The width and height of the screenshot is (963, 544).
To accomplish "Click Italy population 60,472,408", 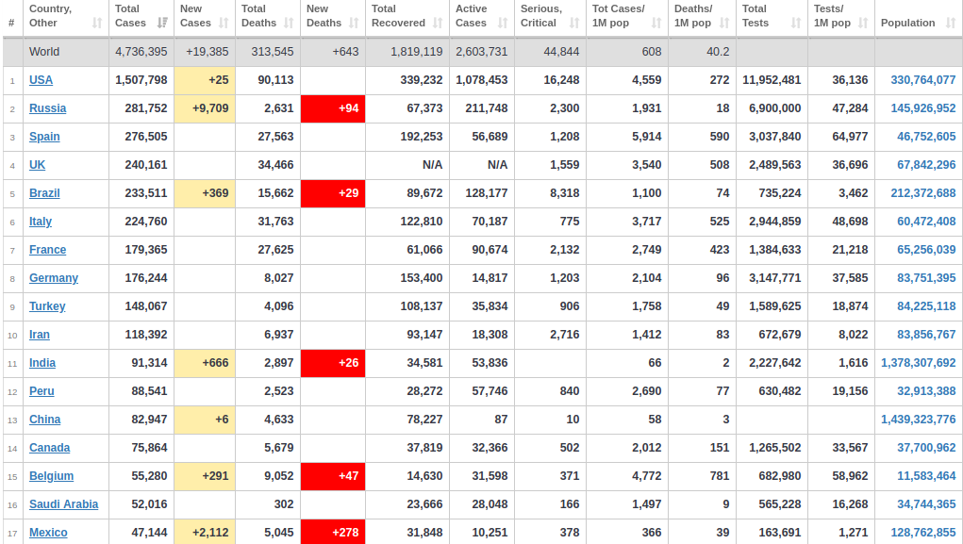I will click(926, 221).
